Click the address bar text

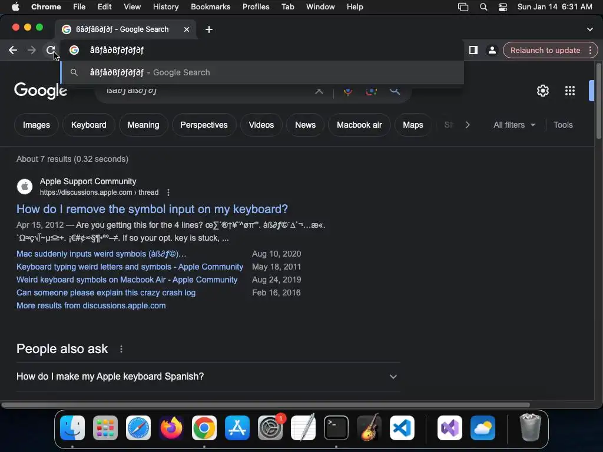[117, 50]
